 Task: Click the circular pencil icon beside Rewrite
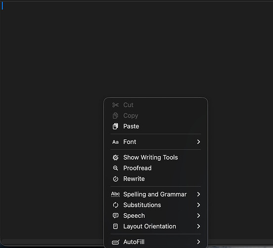point(115,179)
